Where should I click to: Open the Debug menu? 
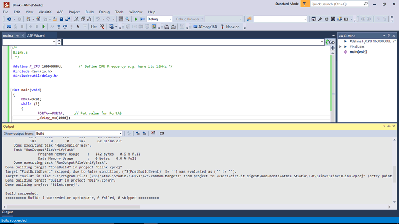click(104, 12)
